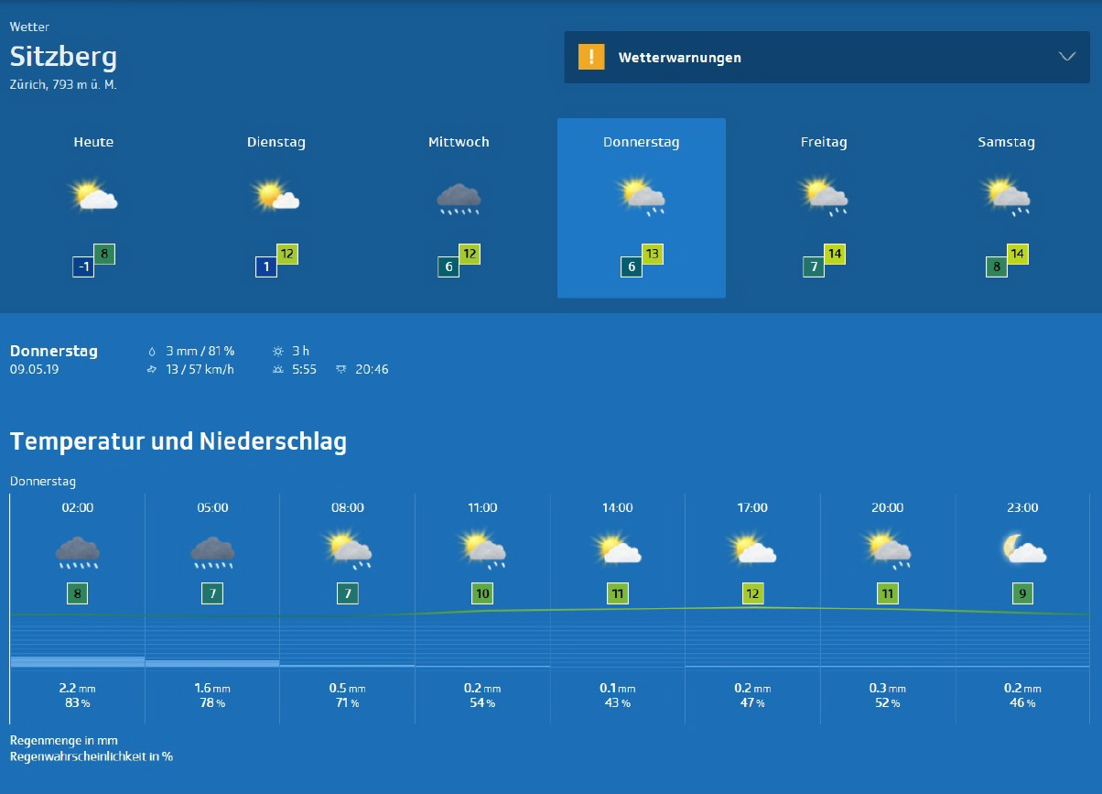Select the Heute forecast tab
This screenshot has height=794, width=1102.
(x=93, y=142)
